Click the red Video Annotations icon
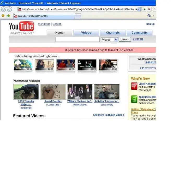Image resolution: width=191 pixels, height=191 pixels. [134, 86]
